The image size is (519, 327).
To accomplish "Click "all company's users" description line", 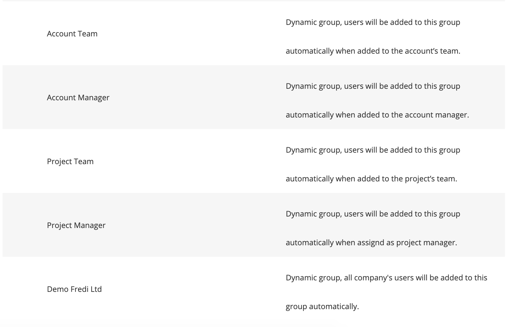I will 386,278.
